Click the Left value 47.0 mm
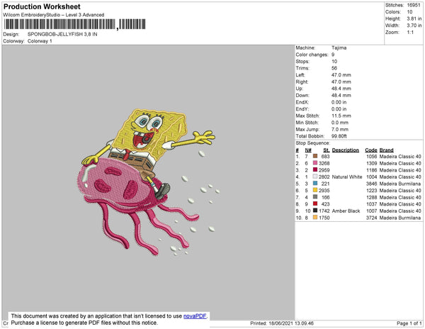 341,75
